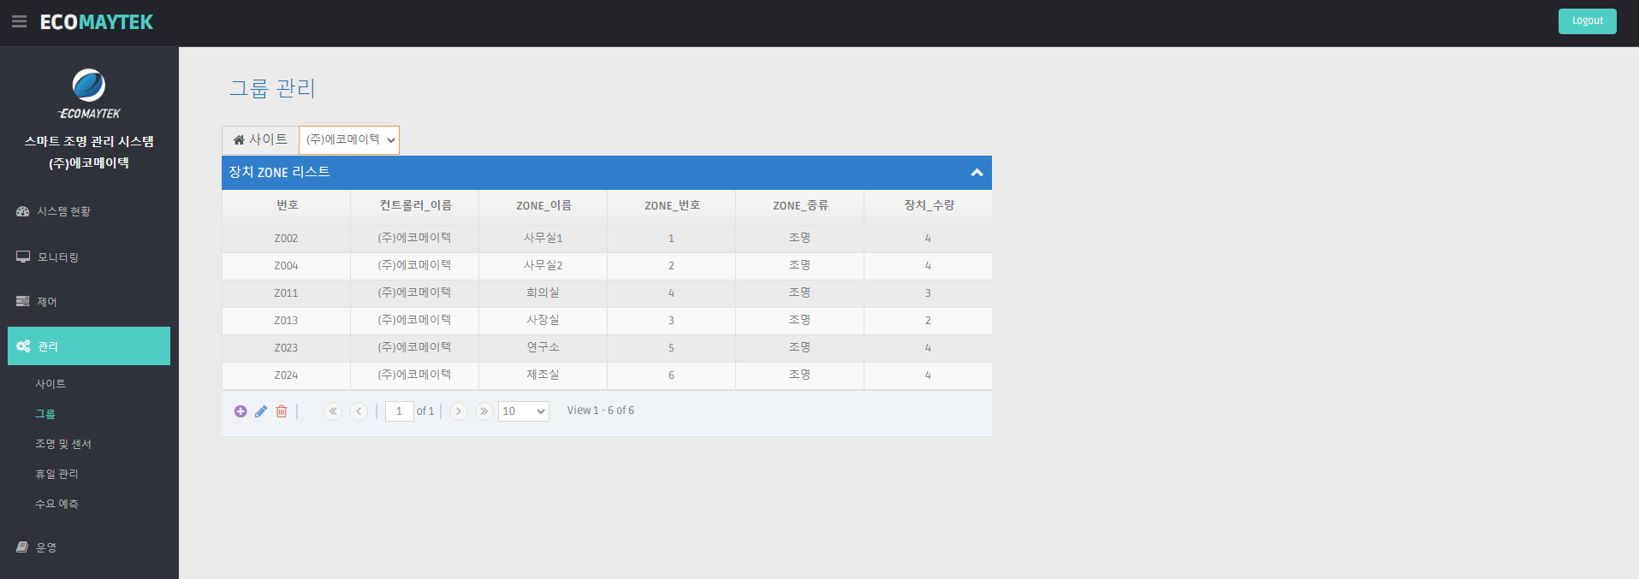The image size is (1639, 579).
Task: Click the 회의실 zone name cell
Action: tap(543, 293)
